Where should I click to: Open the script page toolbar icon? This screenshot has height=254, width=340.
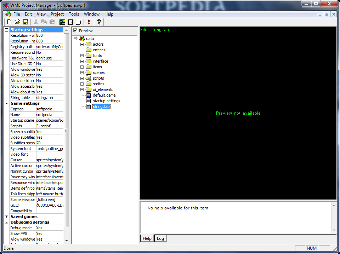[79, 22]
